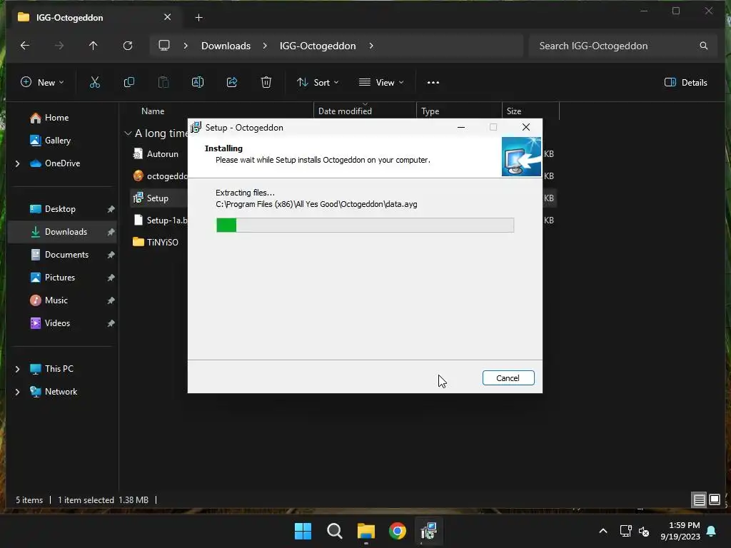Cancel the Octogeddon installation

508,378
